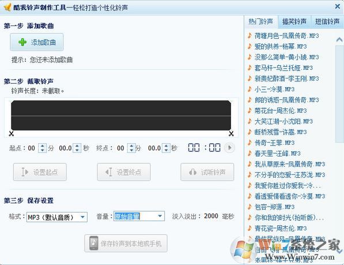Switch to the 搞笑铃声 tab
344x265 pixels.
294,21
